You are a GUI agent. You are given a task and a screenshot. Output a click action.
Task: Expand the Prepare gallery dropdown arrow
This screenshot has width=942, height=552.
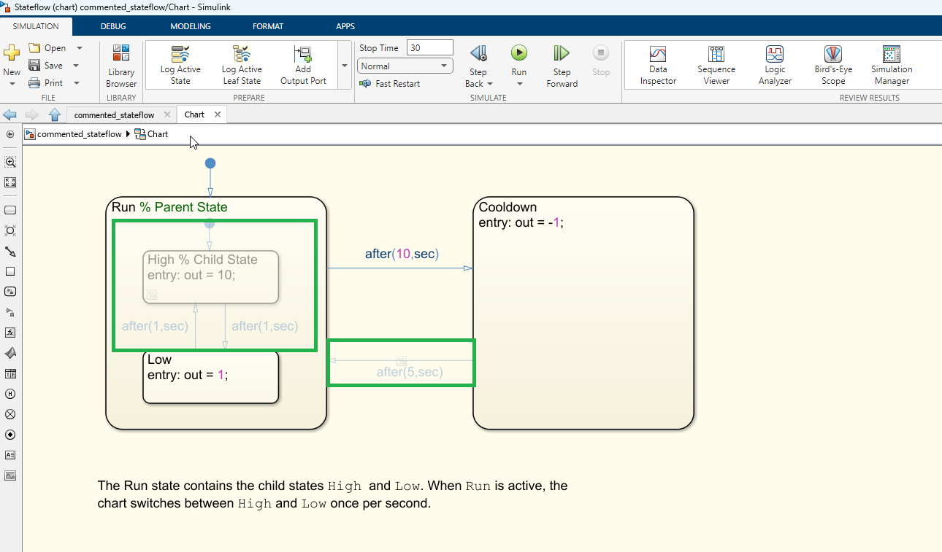345,65
